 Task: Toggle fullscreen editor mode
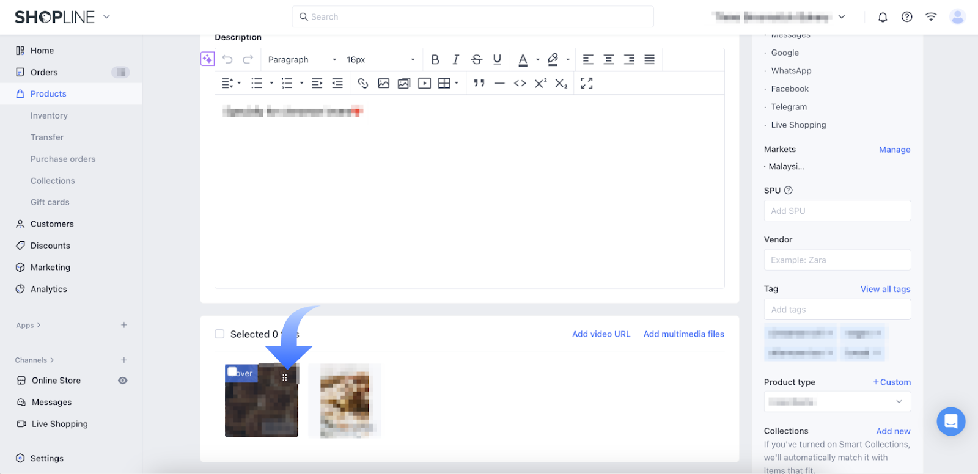pos(586,83)
